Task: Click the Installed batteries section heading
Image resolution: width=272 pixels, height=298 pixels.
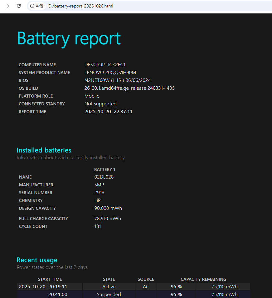Action: click(44, 150)
